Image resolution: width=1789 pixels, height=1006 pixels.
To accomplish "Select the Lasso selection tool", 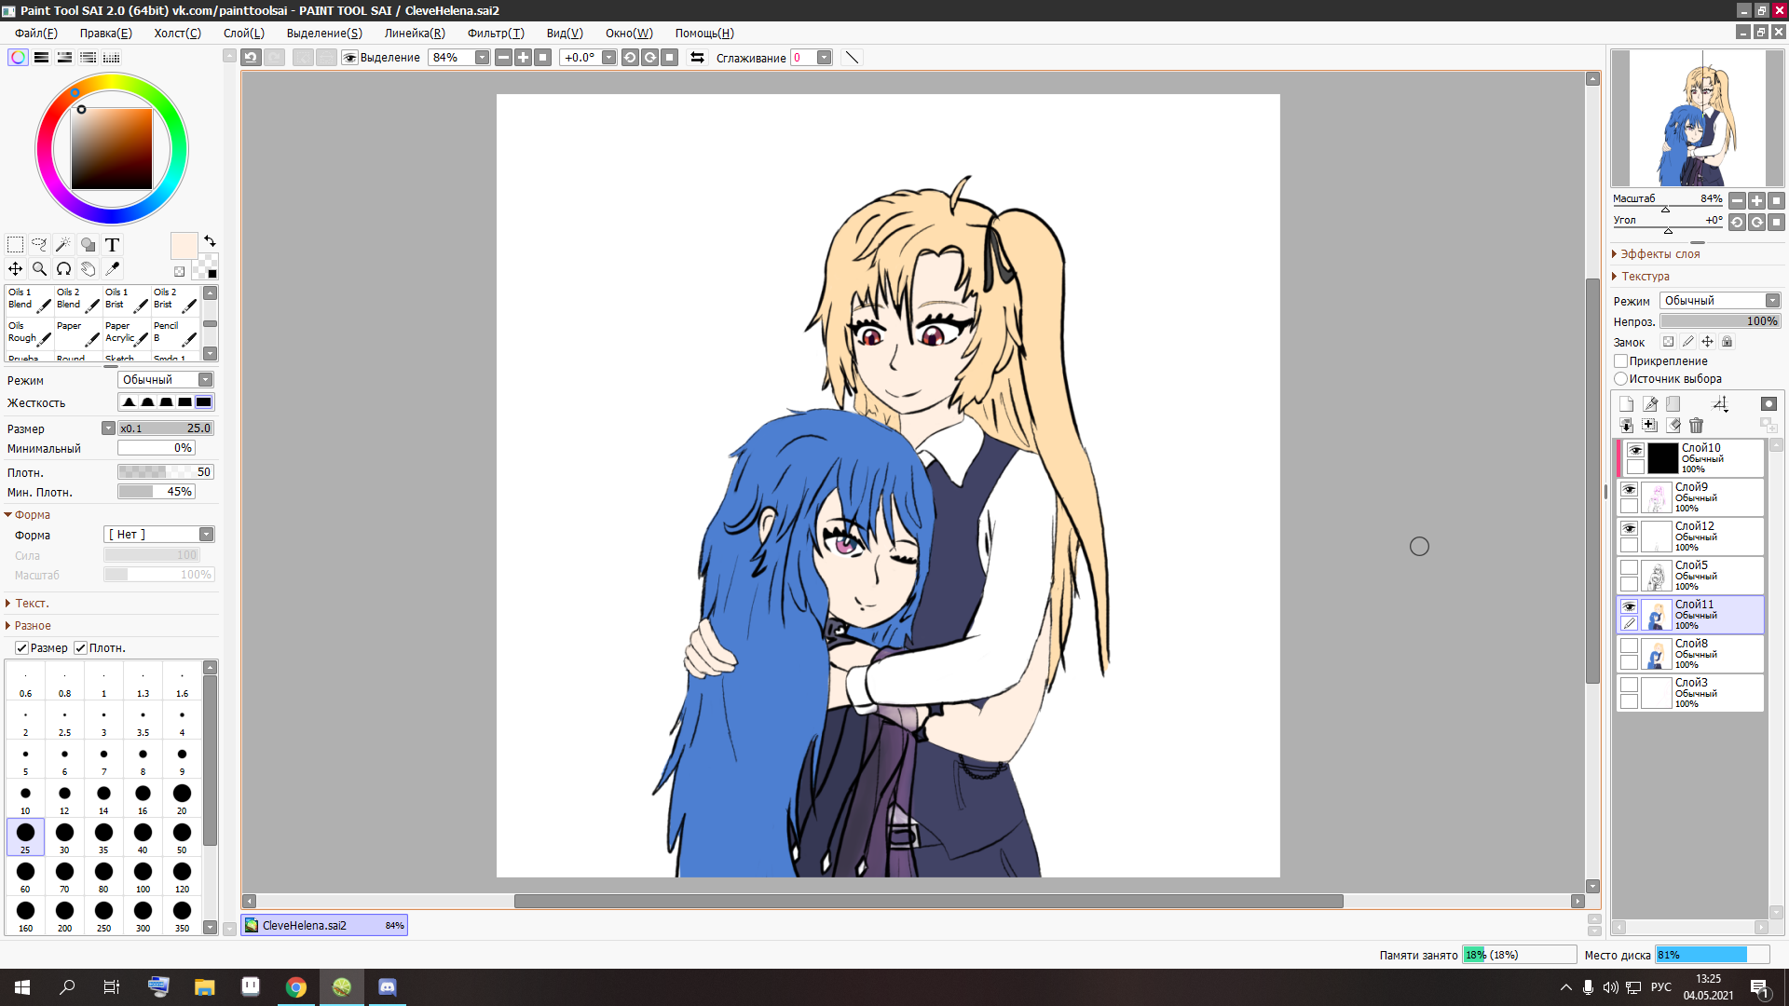I will click(39, 244).
